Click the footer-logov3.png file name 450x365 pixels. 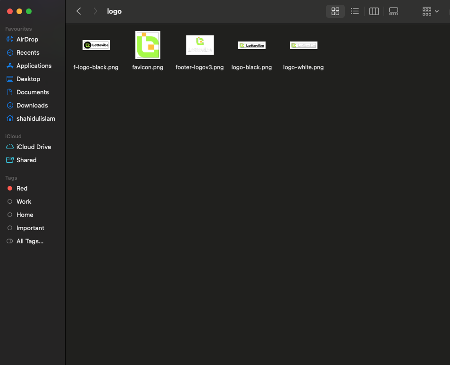[x=200, y=67]
